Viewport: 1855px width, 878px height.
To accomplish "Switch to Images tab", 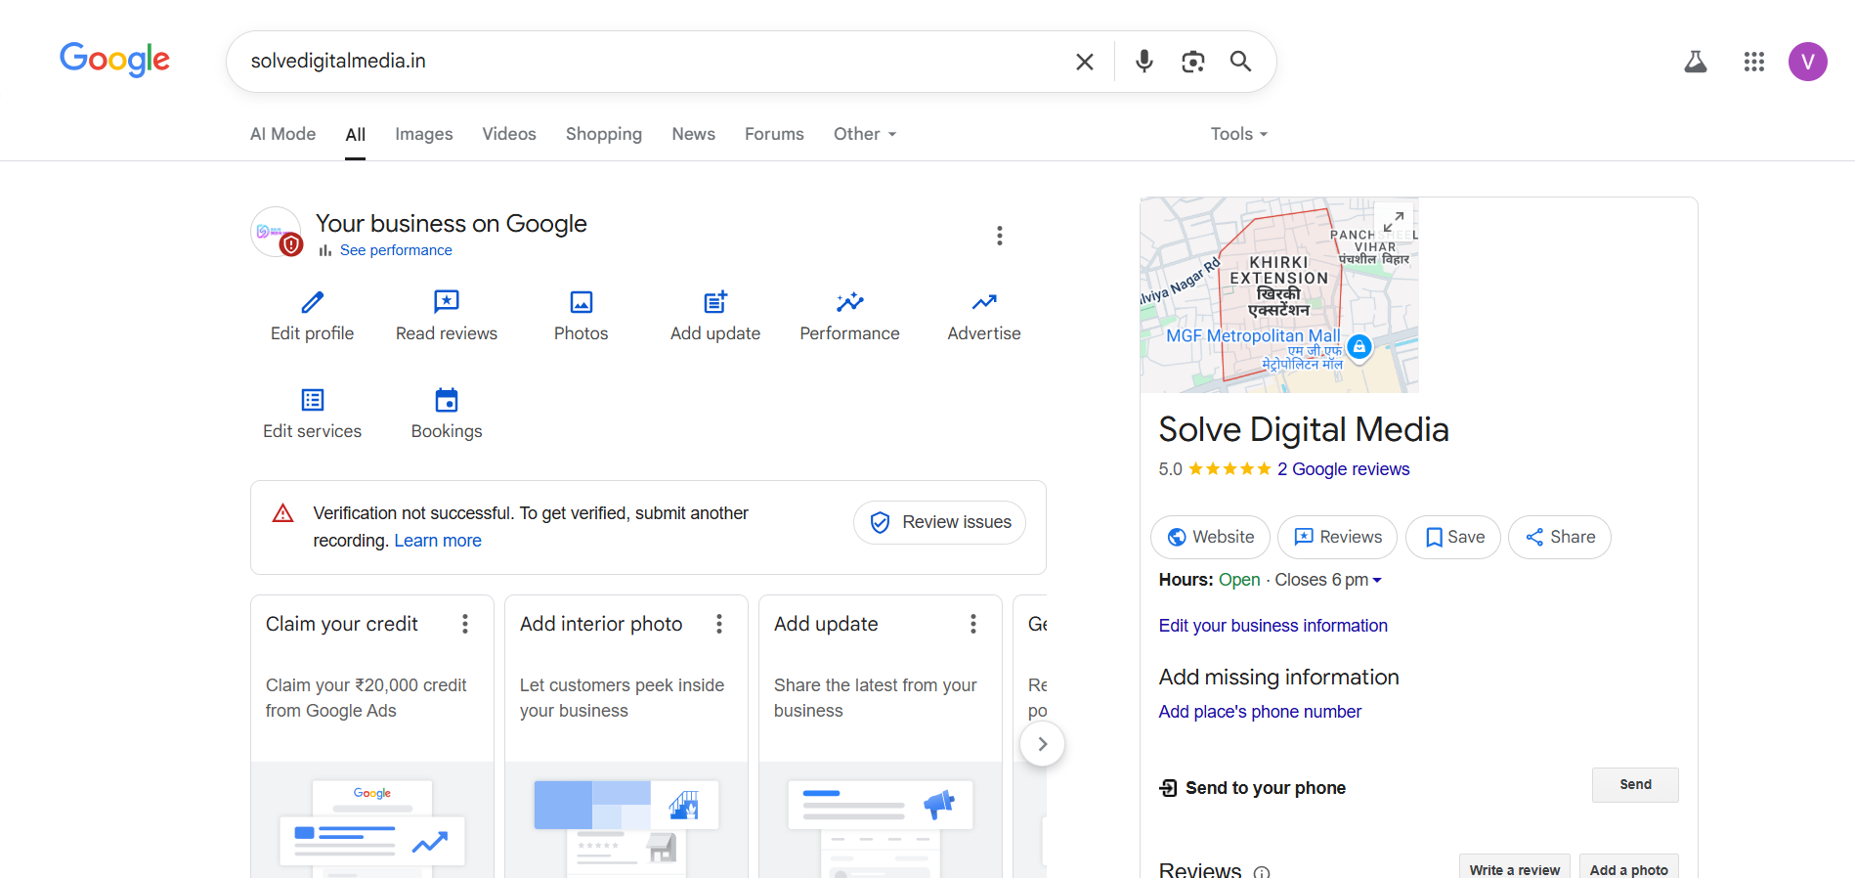I will [423, 134].
